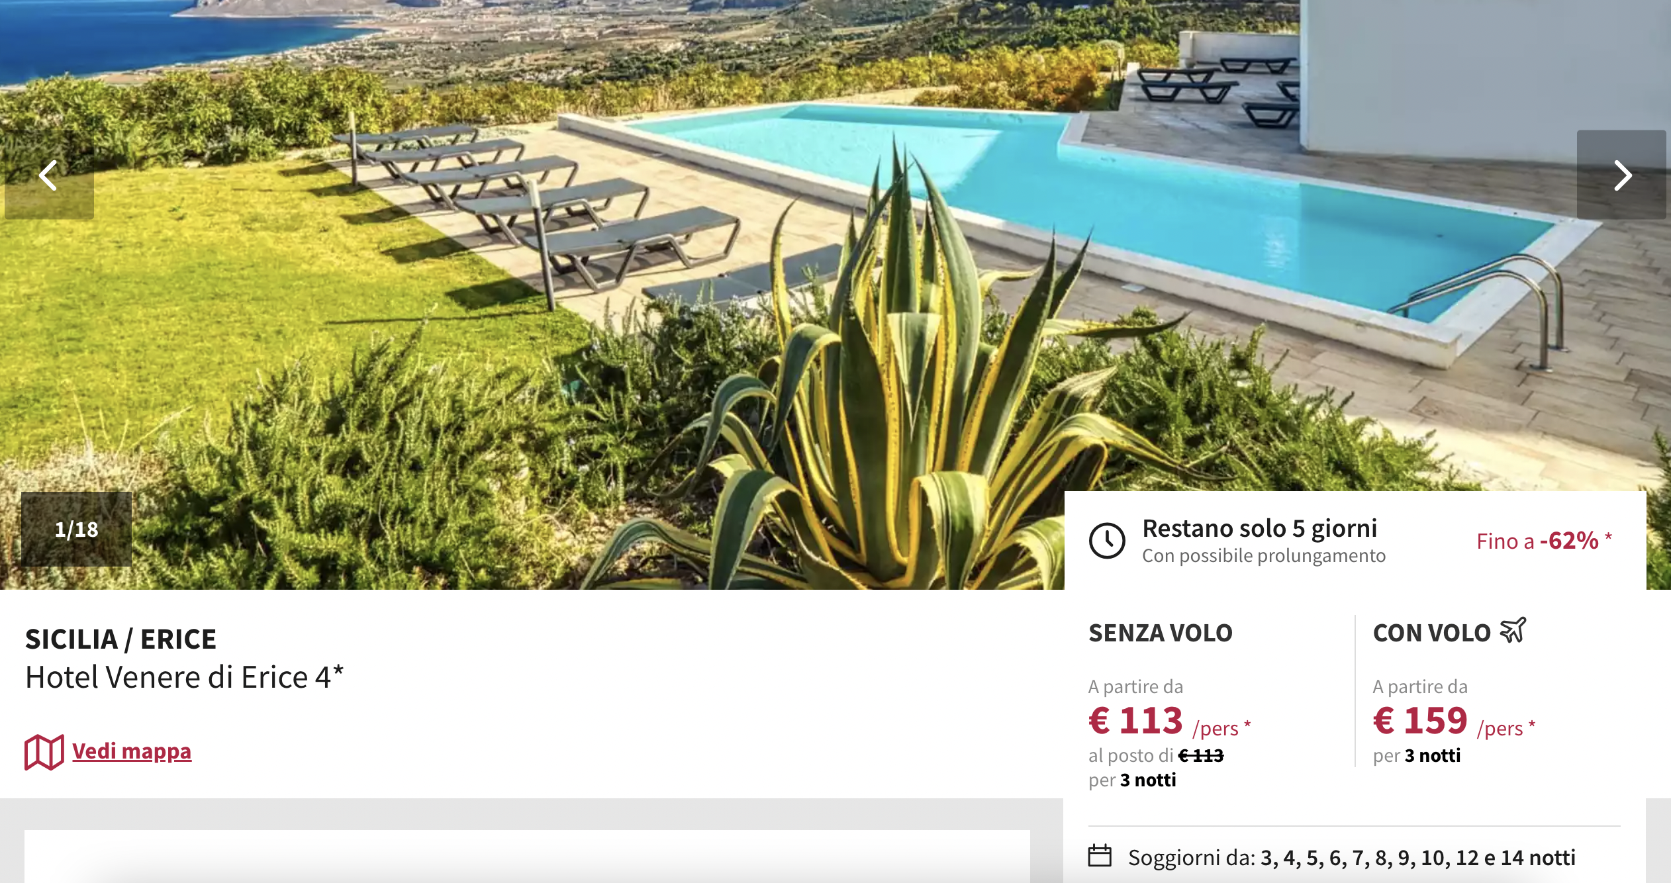Click the € 159 per person price
Screen dimensions: 1671x883
[1454, 721]
